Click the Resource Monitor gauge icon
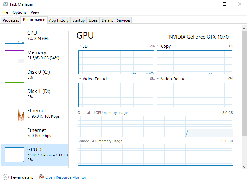Screen dimensions: 247x185 coord(41,177)
